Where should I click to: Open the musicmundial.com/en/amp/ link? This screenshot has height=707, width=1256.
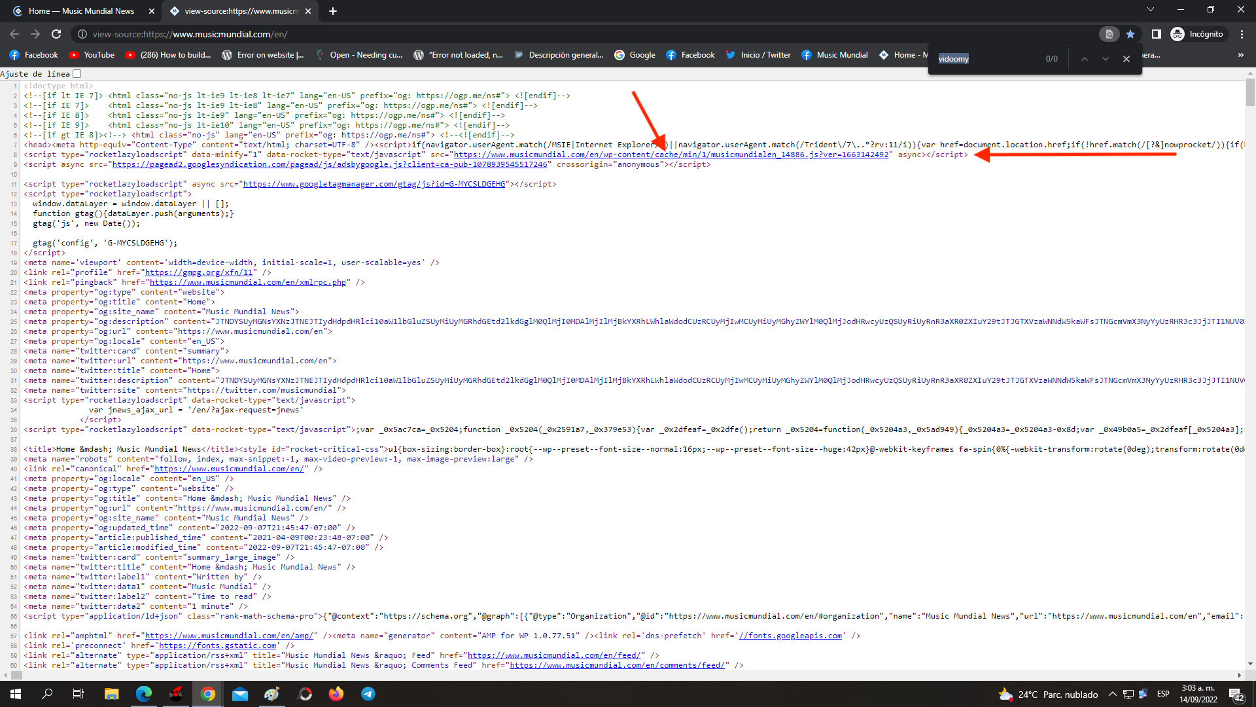coord(229,636)
